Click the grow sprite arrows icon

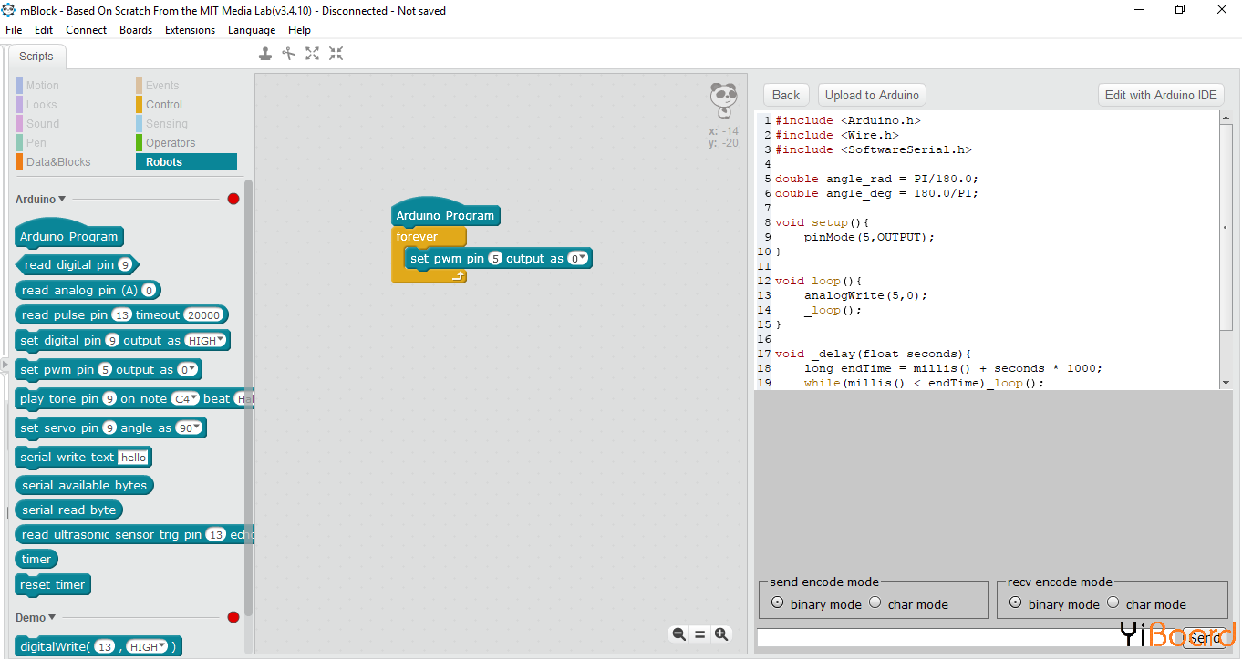coord(313,54)
